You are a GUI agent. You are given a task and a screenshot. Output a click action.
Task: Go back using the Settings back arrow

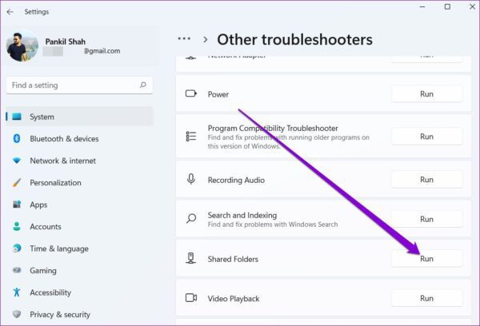click(10, 12)
